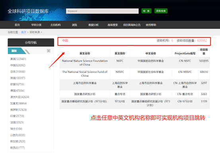Click the ProjectGate缩写 column header
Image resolution: width=220 pixels, height=158 pixels.
pyautogui.click(x=185, y=53)
